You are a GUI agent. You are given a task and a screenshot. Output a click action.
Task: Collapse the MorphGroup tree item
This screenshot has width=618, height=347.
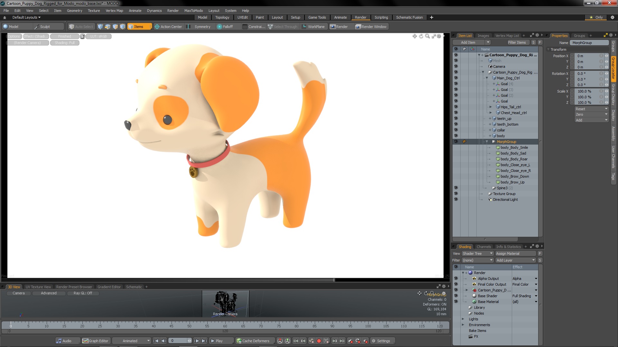coord(487,142)
